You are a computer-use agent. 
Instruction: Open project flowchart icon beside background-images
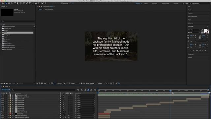pos(34,26)
